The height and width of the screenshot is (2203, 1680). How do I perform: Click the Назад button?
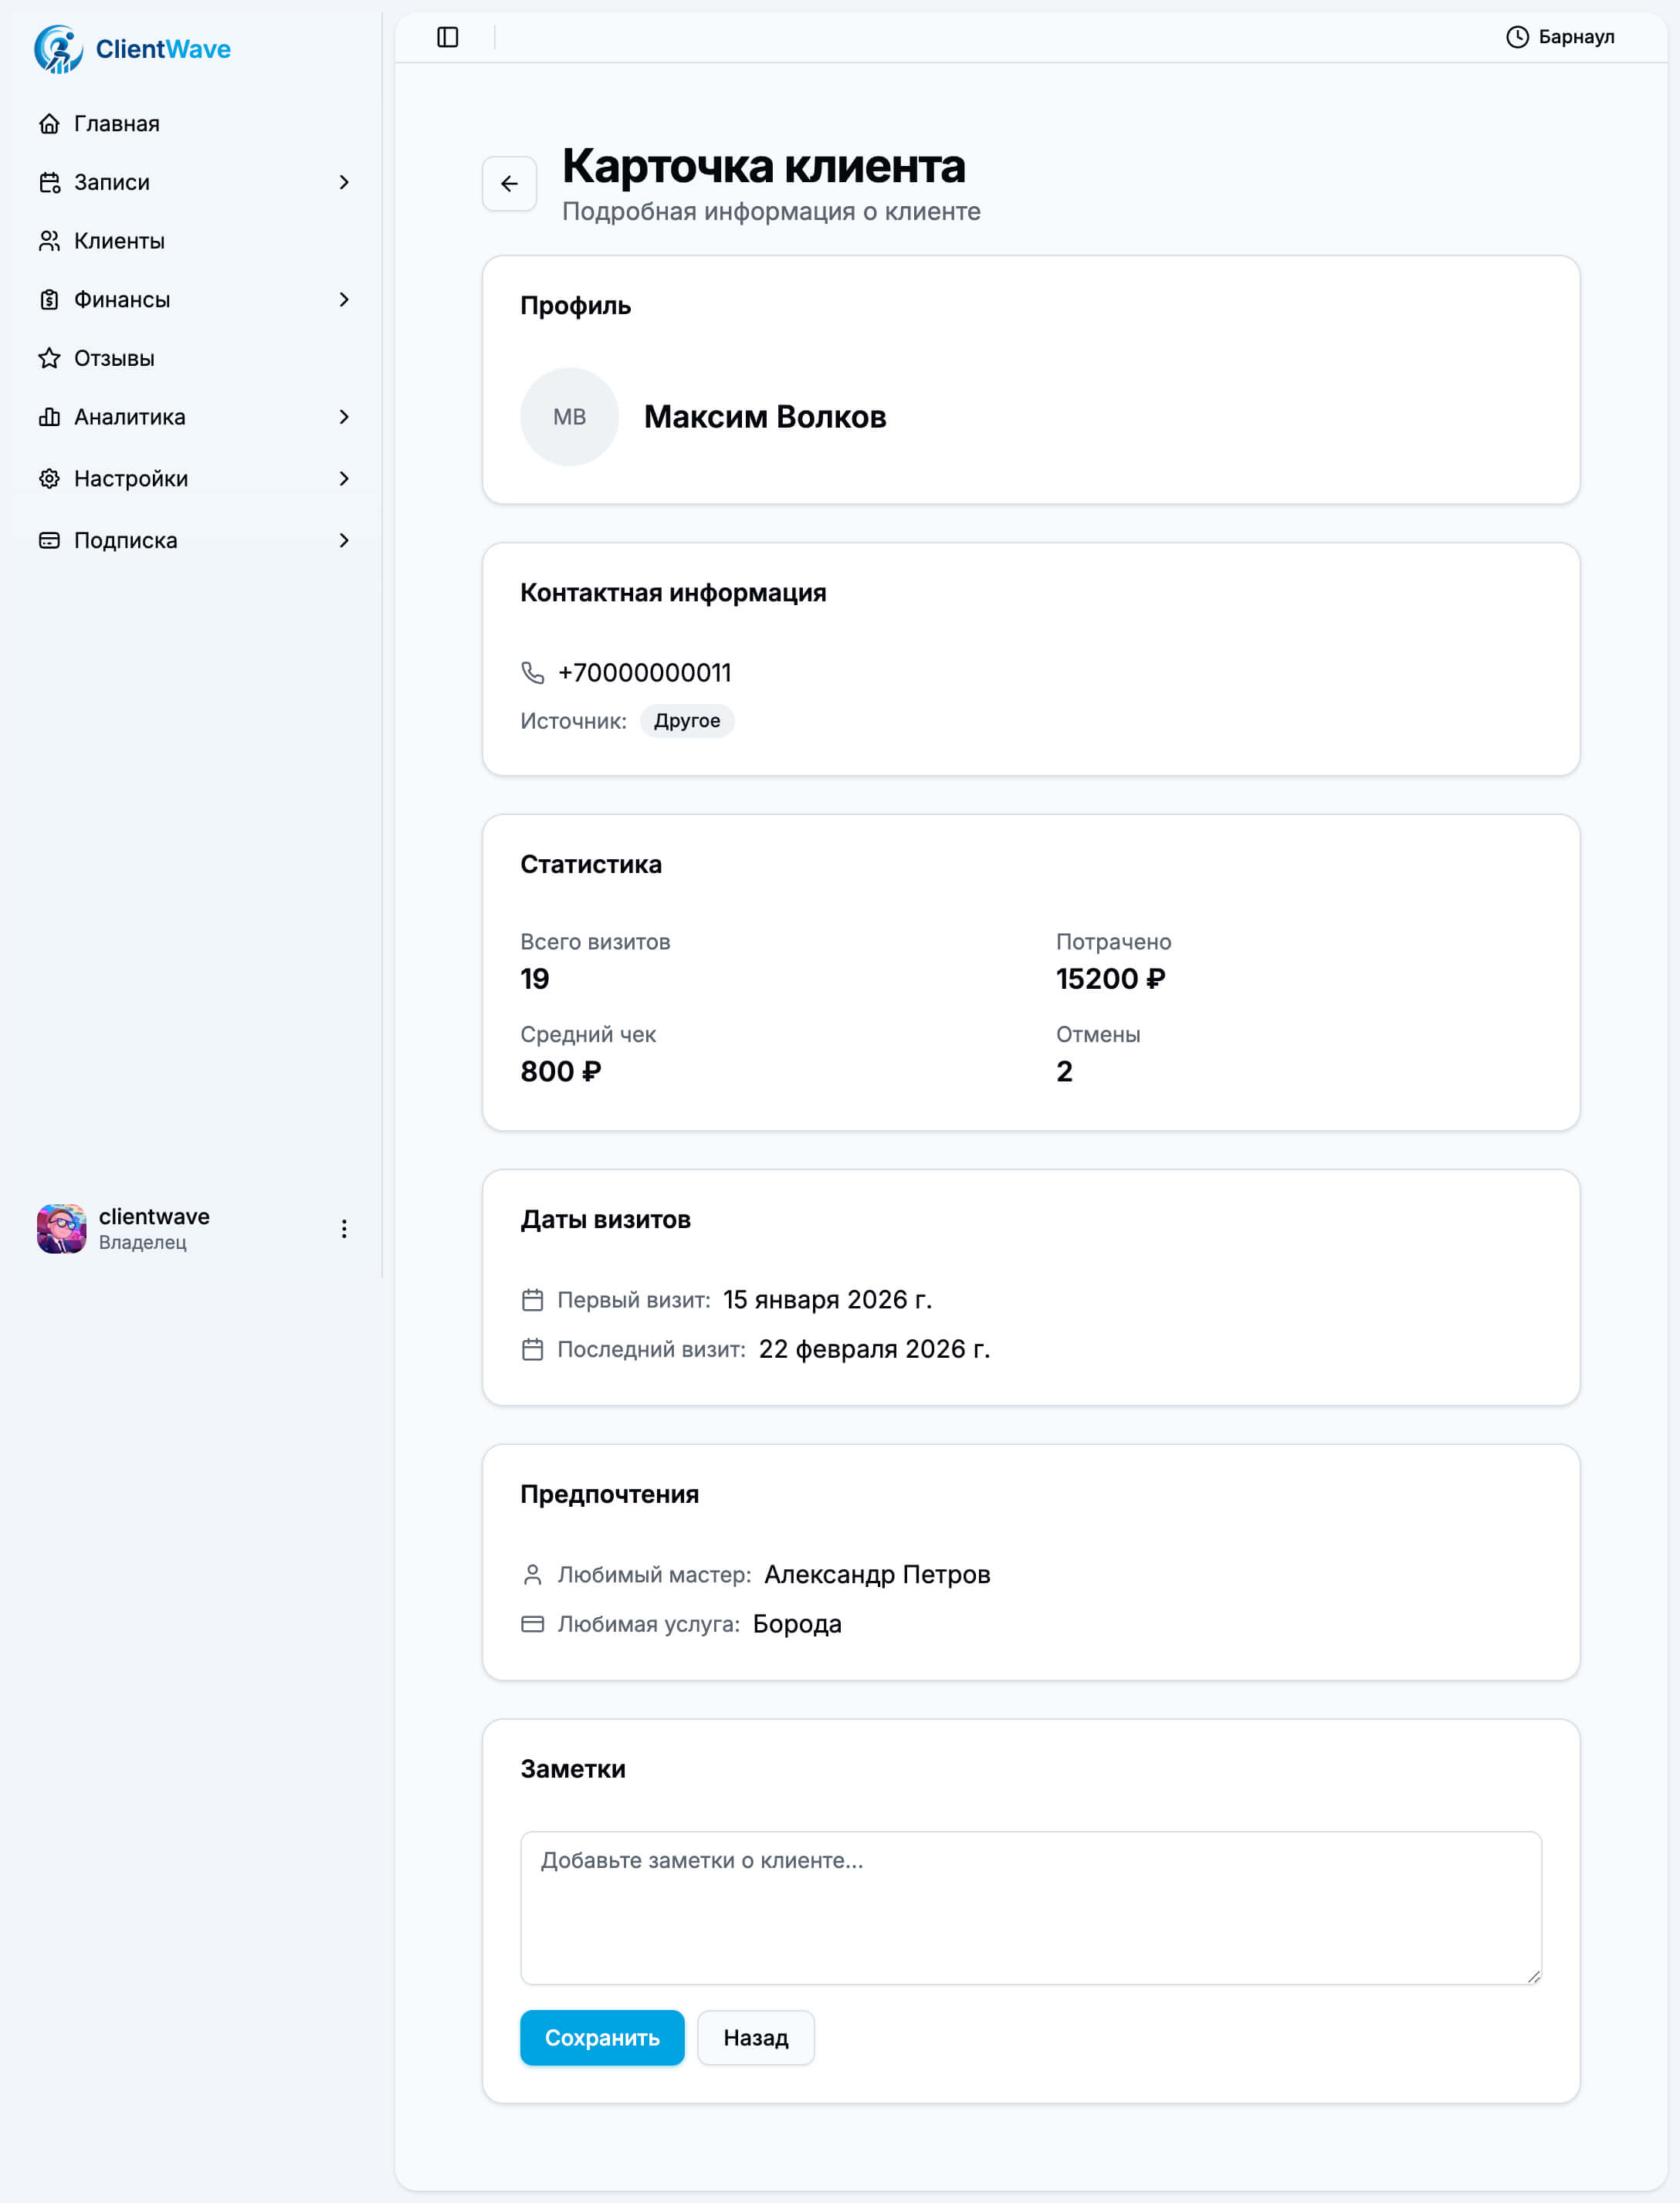coord(755,2038)
